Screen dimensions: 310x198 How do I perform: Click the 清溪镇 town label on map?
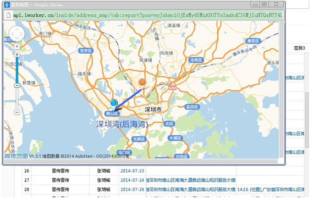pos(173,25)
